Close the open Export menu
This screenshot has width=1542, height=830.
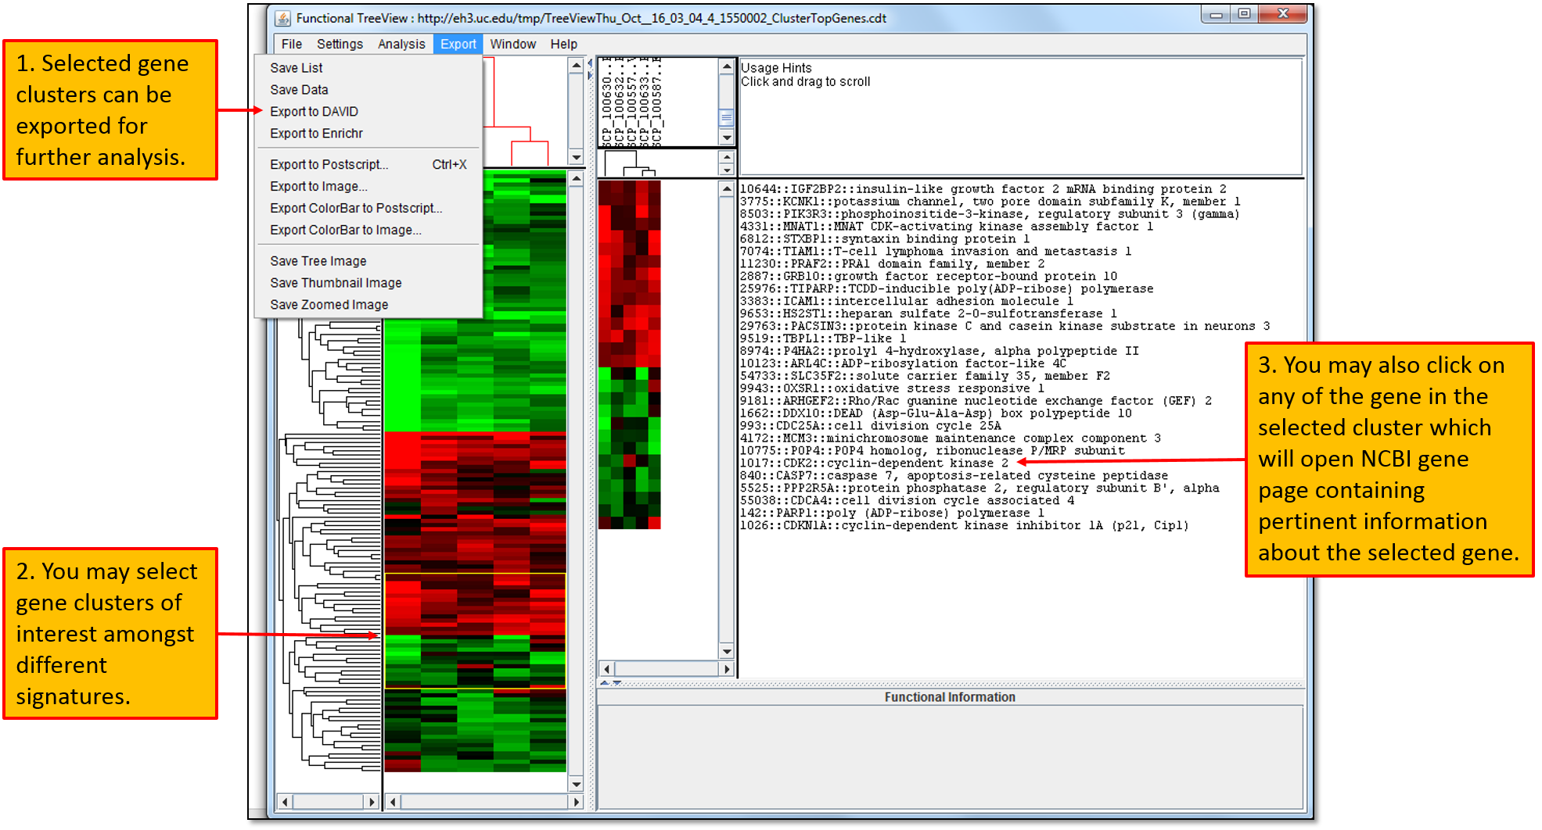tap(458, 45)
